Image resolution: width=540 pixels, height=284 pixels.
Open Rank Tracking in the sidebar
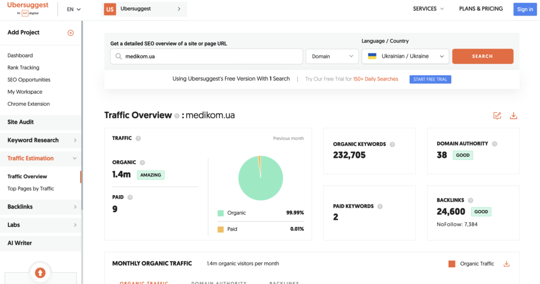(23, 67)
